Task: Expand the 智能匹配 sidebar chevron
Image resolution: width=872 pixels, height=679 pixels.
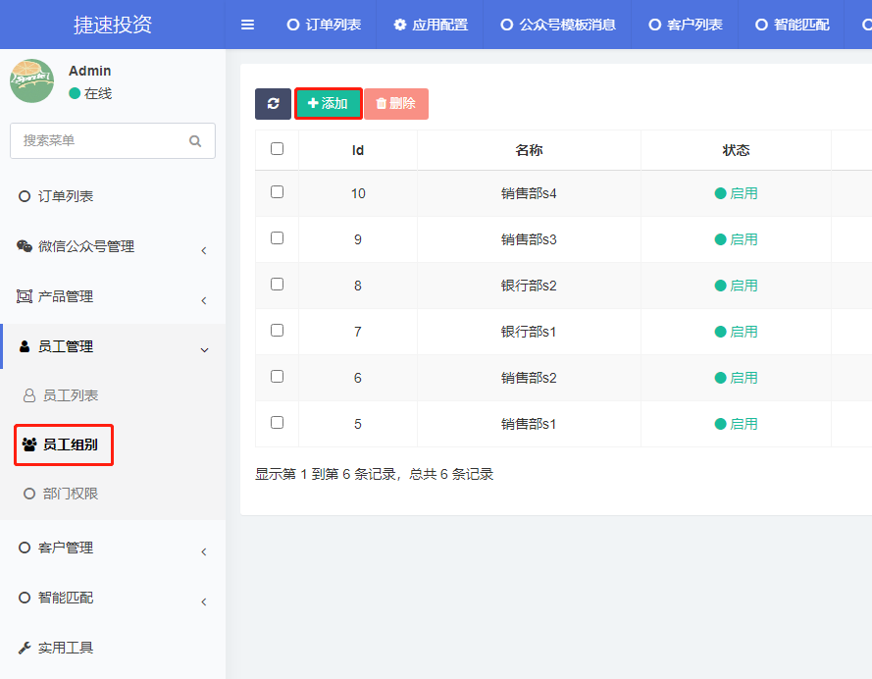Action: point(204,602)
